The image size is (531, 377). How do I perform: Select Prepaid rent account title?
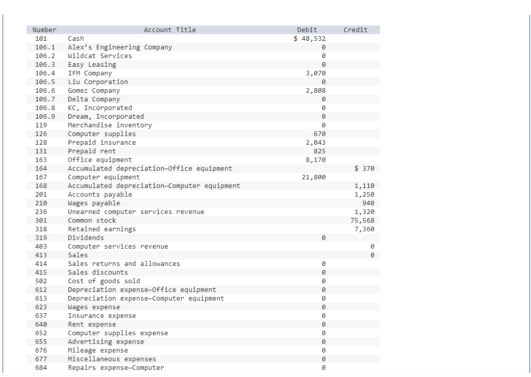tap(92, 151)
